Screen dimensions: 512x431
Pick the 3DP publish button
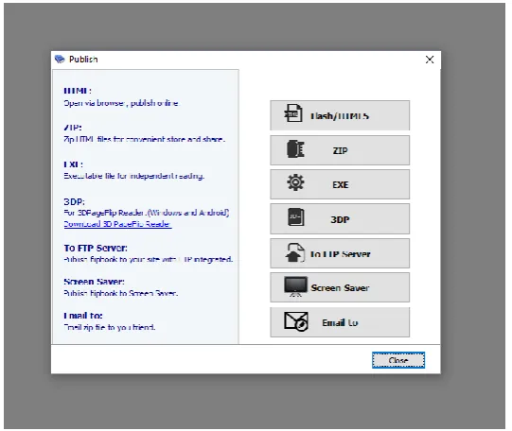[340, 218]
